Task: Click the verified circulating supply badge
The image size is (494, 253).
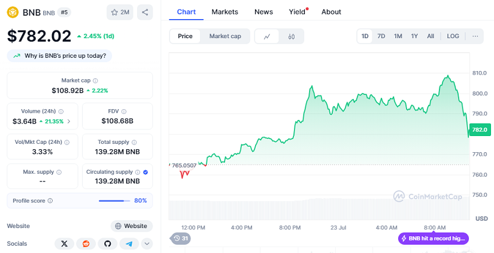Action: (x=146, y=172)
